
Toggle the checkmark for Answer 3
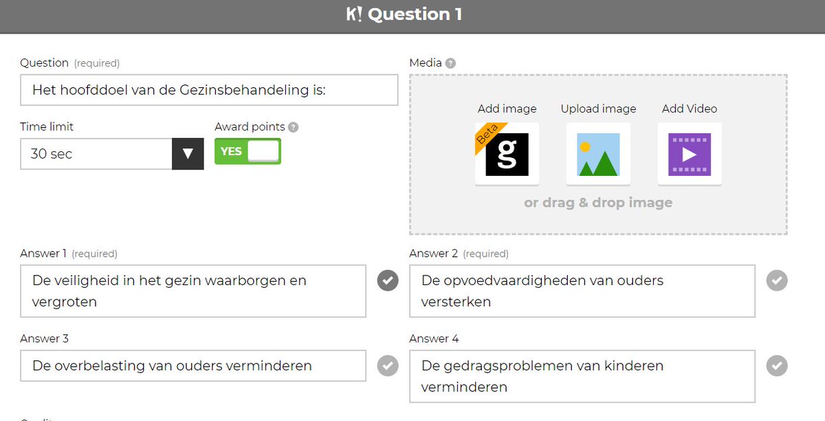(387, 365)
